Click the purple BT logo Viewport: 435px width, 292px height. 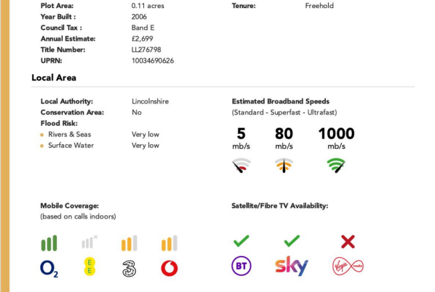coord(242,266)
